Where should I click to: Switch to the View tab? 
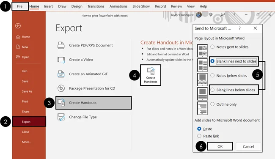(191, 6)
